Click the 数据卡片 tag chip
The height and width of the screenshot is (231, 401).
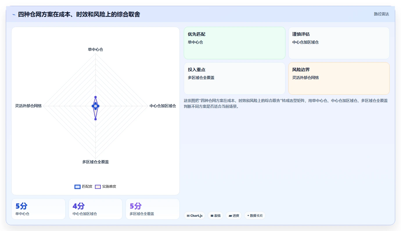pyautogui.click(x=255, y=216)
